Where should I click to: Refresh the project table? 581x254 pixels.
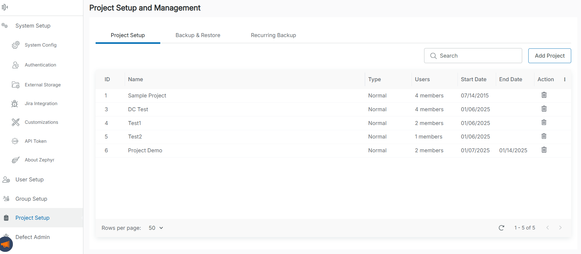501,228
